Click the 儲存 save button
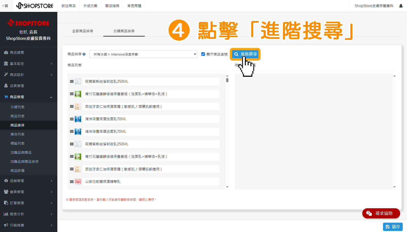Screen dimensions: 407x232 click(x=393, y=227)
